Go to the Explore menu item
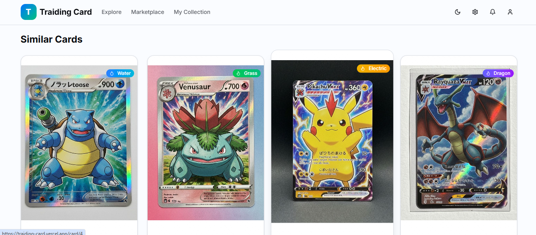The height and width of the screenshot is (235, 536). pyautogui.click(x=111, y=12)
